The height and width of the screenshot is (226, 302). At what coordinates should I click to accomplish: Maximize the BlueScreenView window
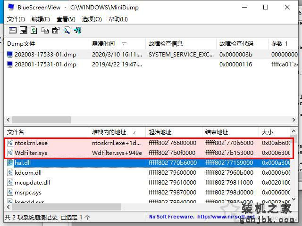266,7
